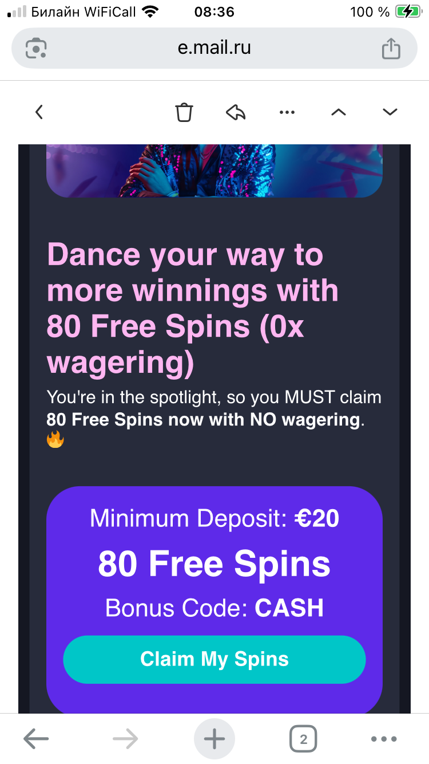Tap the 08:36 clock in status bar
Viewport: 429px width, 764px height.
pos(214,11)
